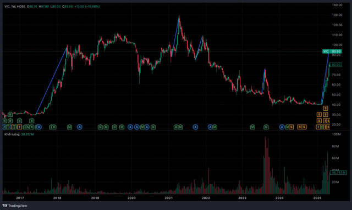Click the 110.00 price scale value

(337, 35)
